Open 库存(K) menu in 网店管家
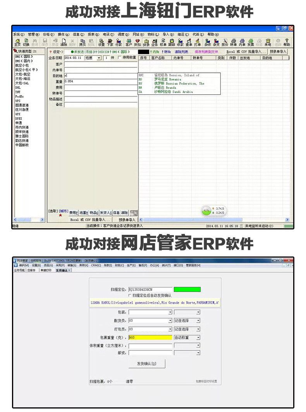This screenshot has height=412, width=306. click(84, 266)
